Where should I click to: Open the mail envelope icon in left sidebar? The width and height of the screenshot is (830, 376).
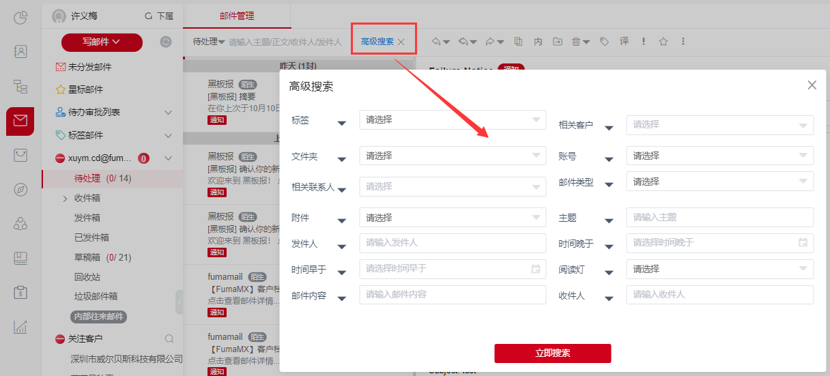(20, 121)
